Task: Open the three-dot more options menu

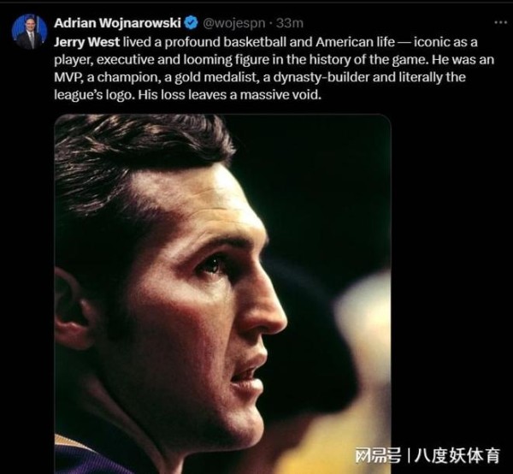Action: 500,22
